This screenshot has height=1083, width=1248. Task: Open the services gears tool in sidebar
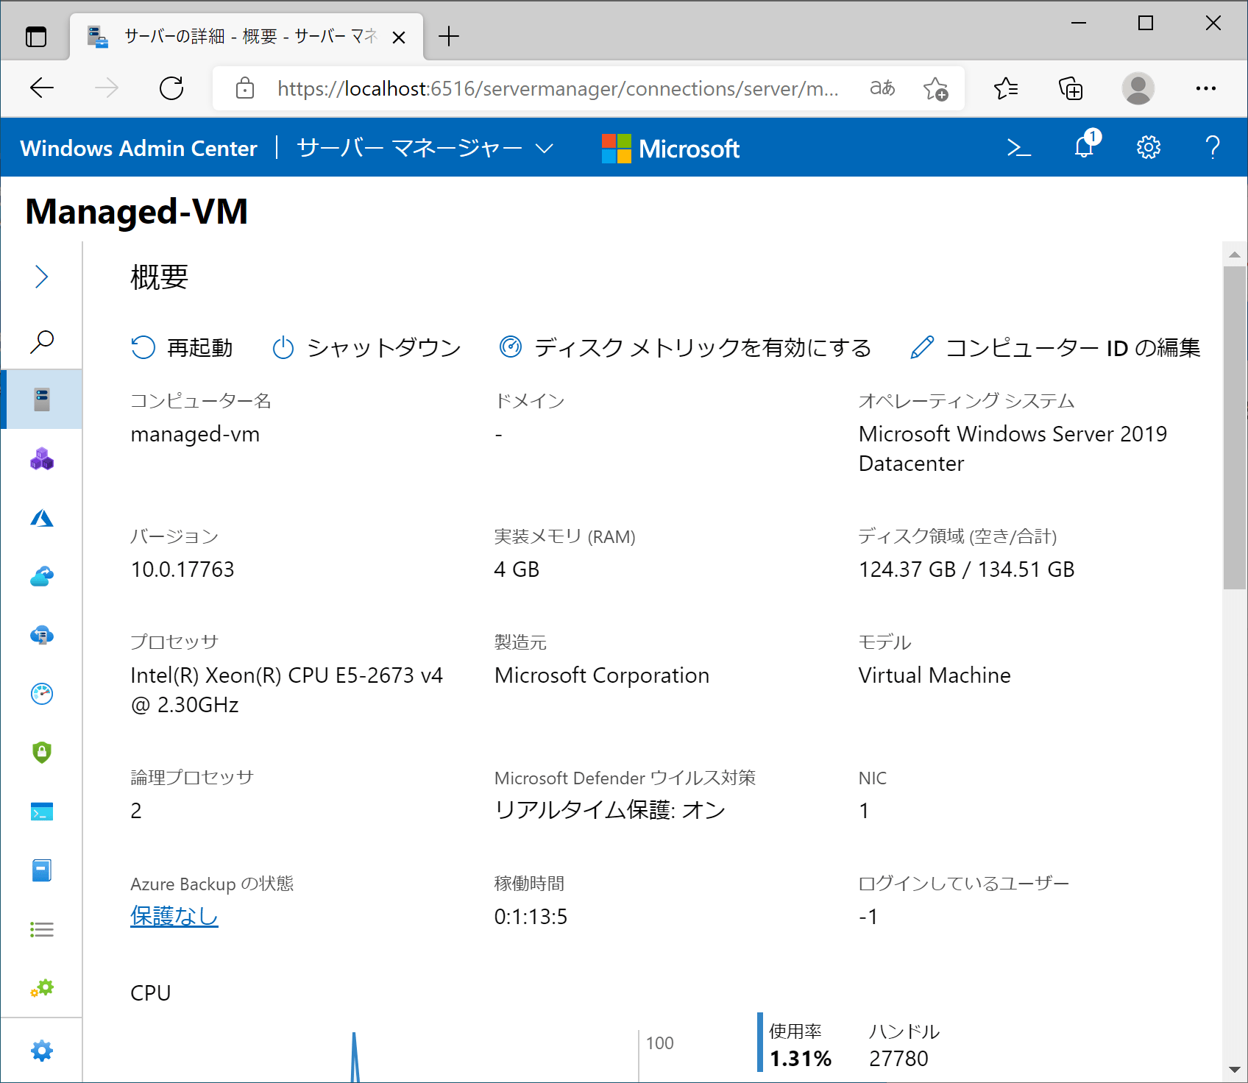42,988
